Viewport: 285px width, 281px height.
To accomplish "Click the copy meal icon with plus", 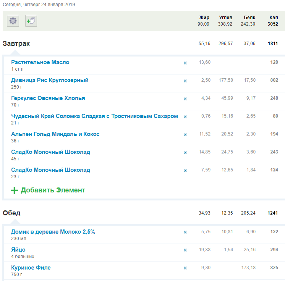I will coord(31,21).
